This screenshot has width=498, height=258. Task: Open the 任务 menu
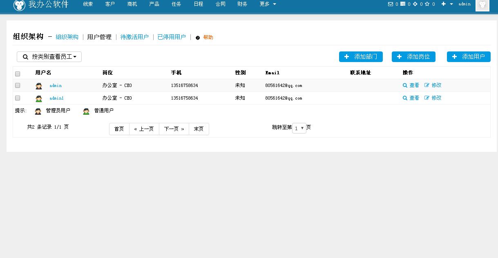click(x=176, y=4)
